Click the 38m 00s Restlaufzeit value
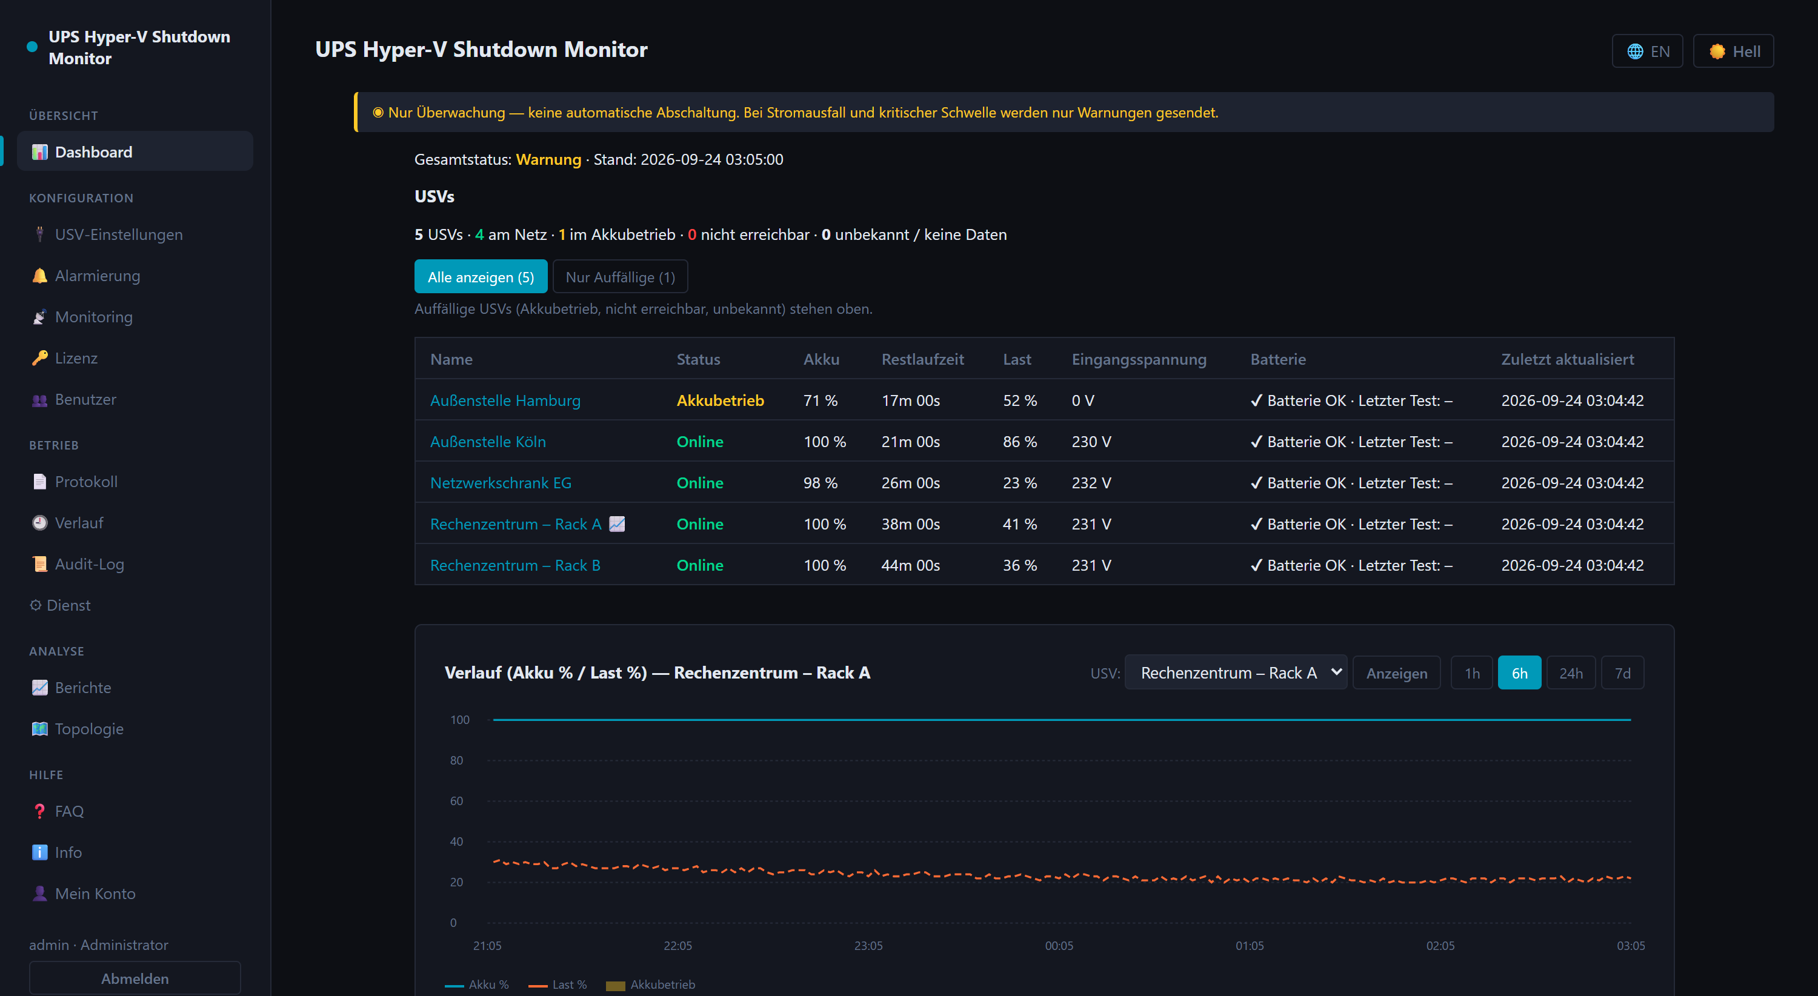 click(x=910, y=524)
